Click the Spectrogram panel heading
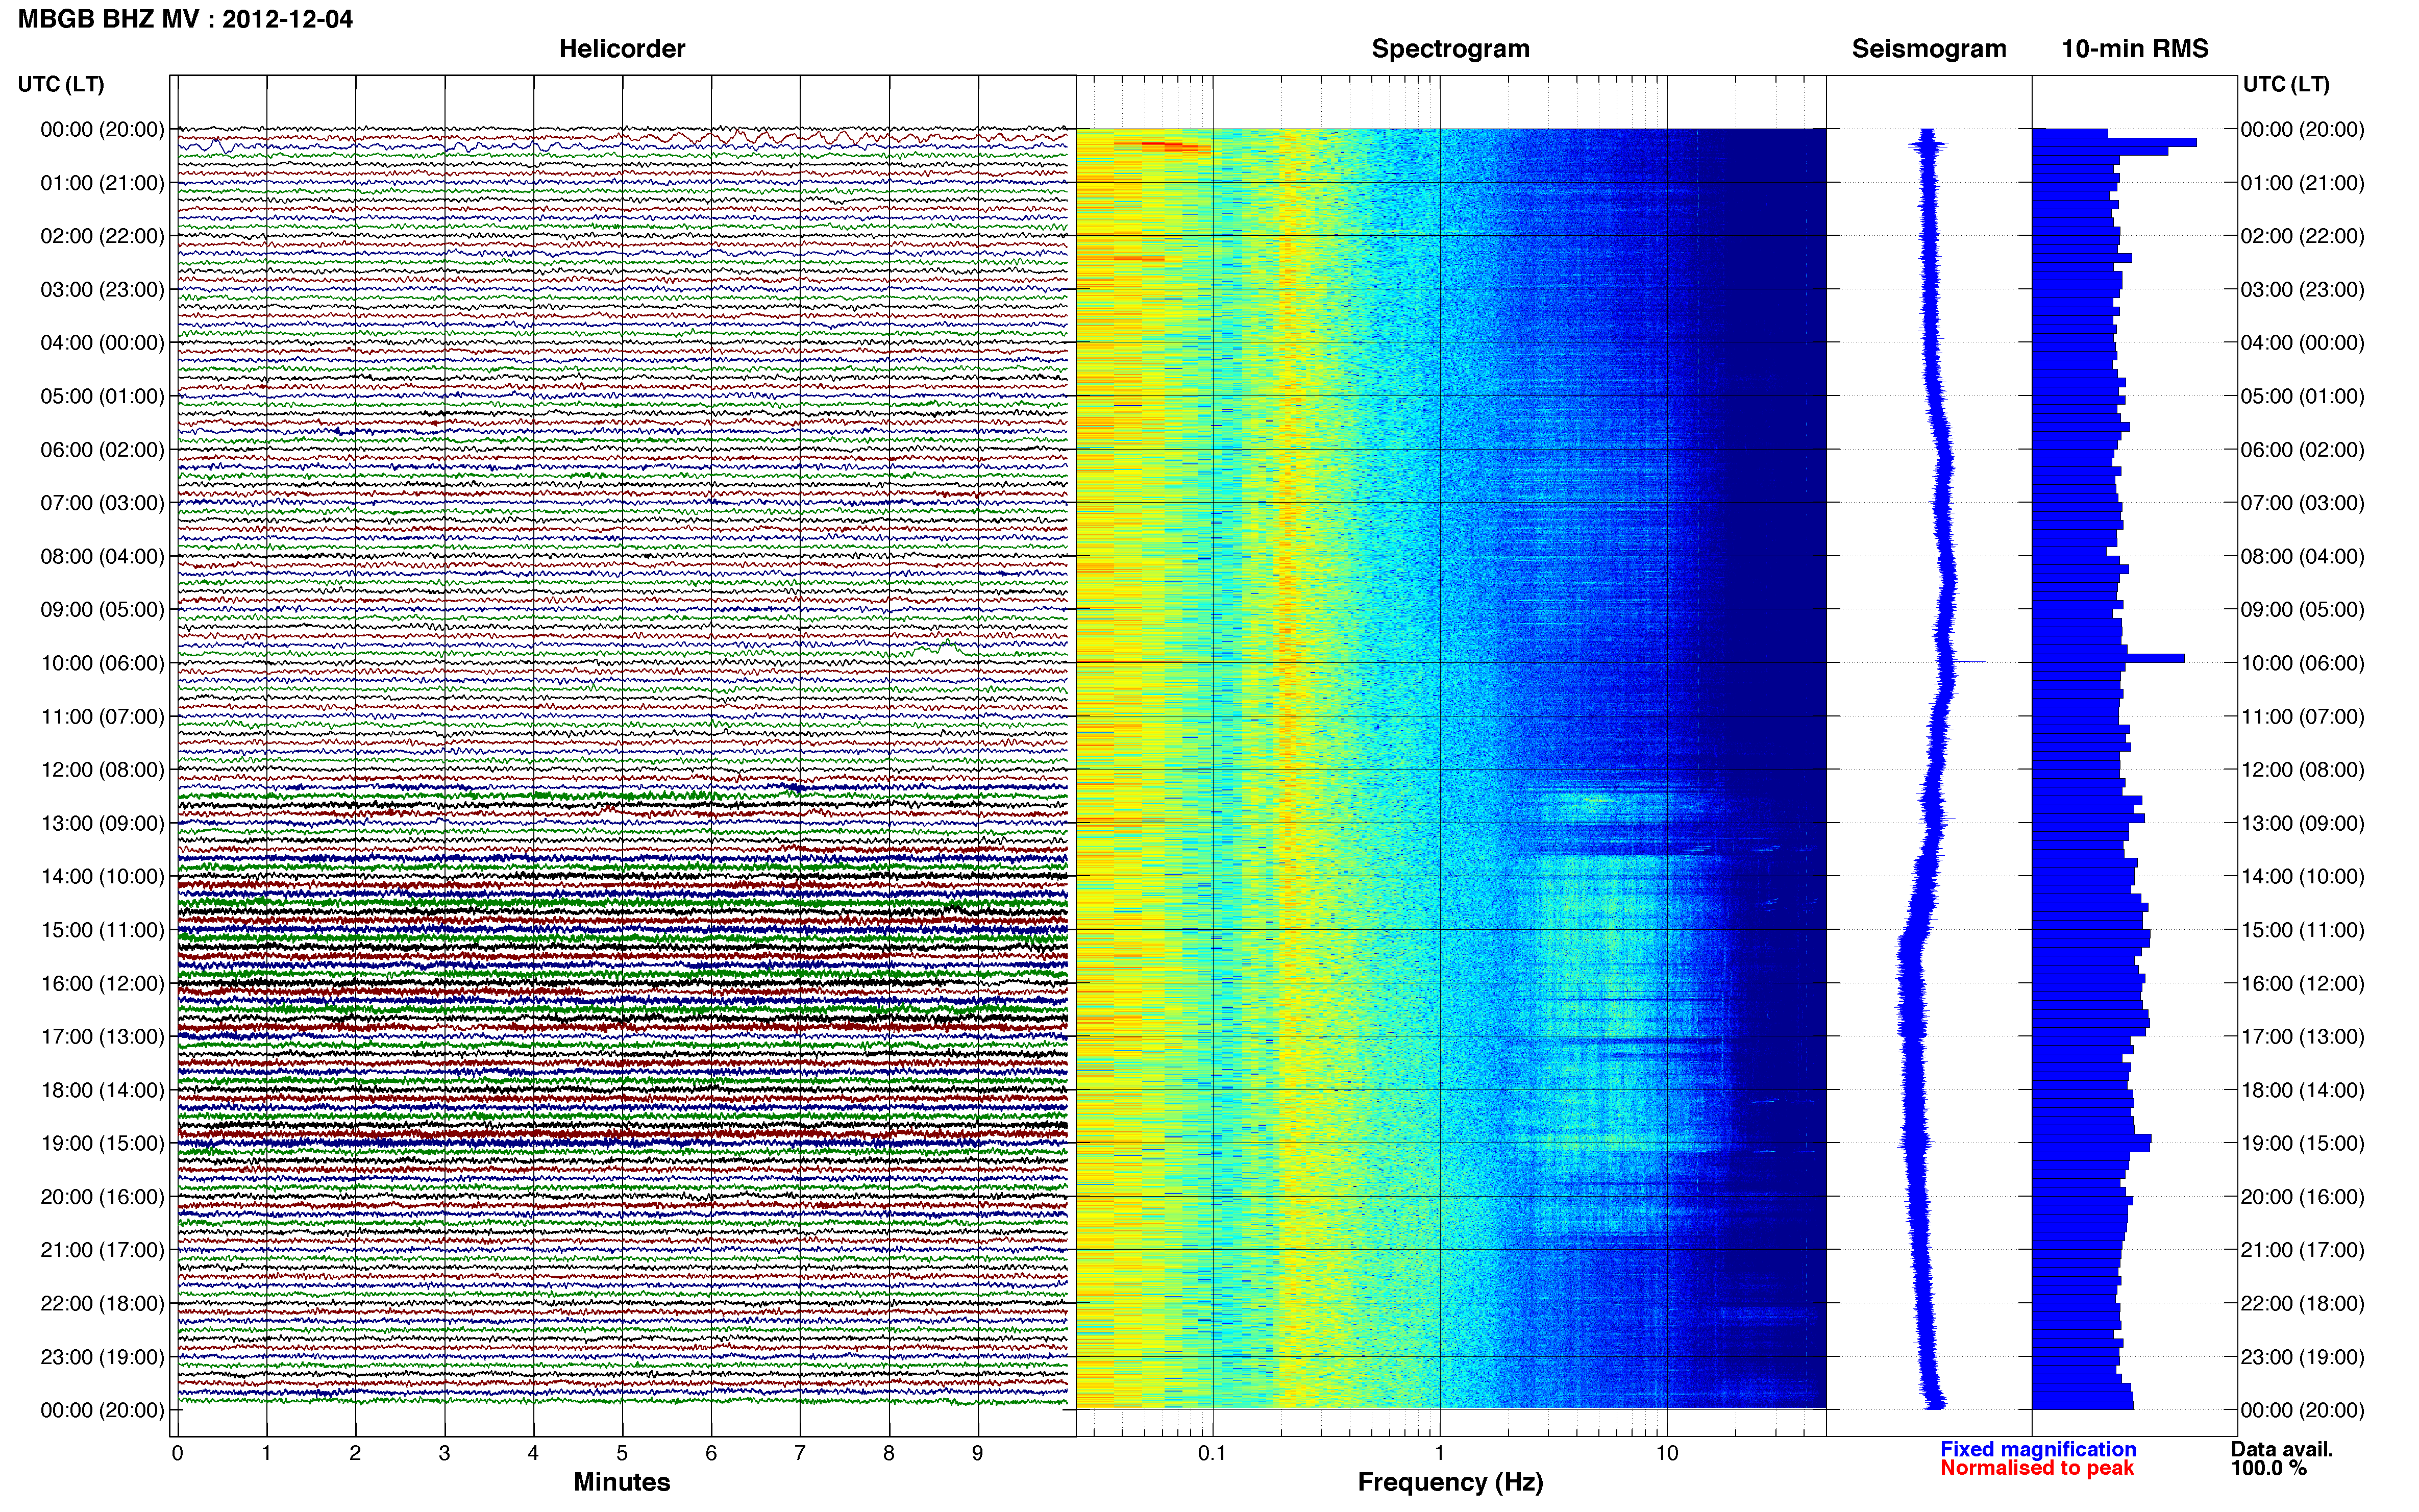The height and width of the screenshot is (1512, 2419). click(x=1450, y=49)
